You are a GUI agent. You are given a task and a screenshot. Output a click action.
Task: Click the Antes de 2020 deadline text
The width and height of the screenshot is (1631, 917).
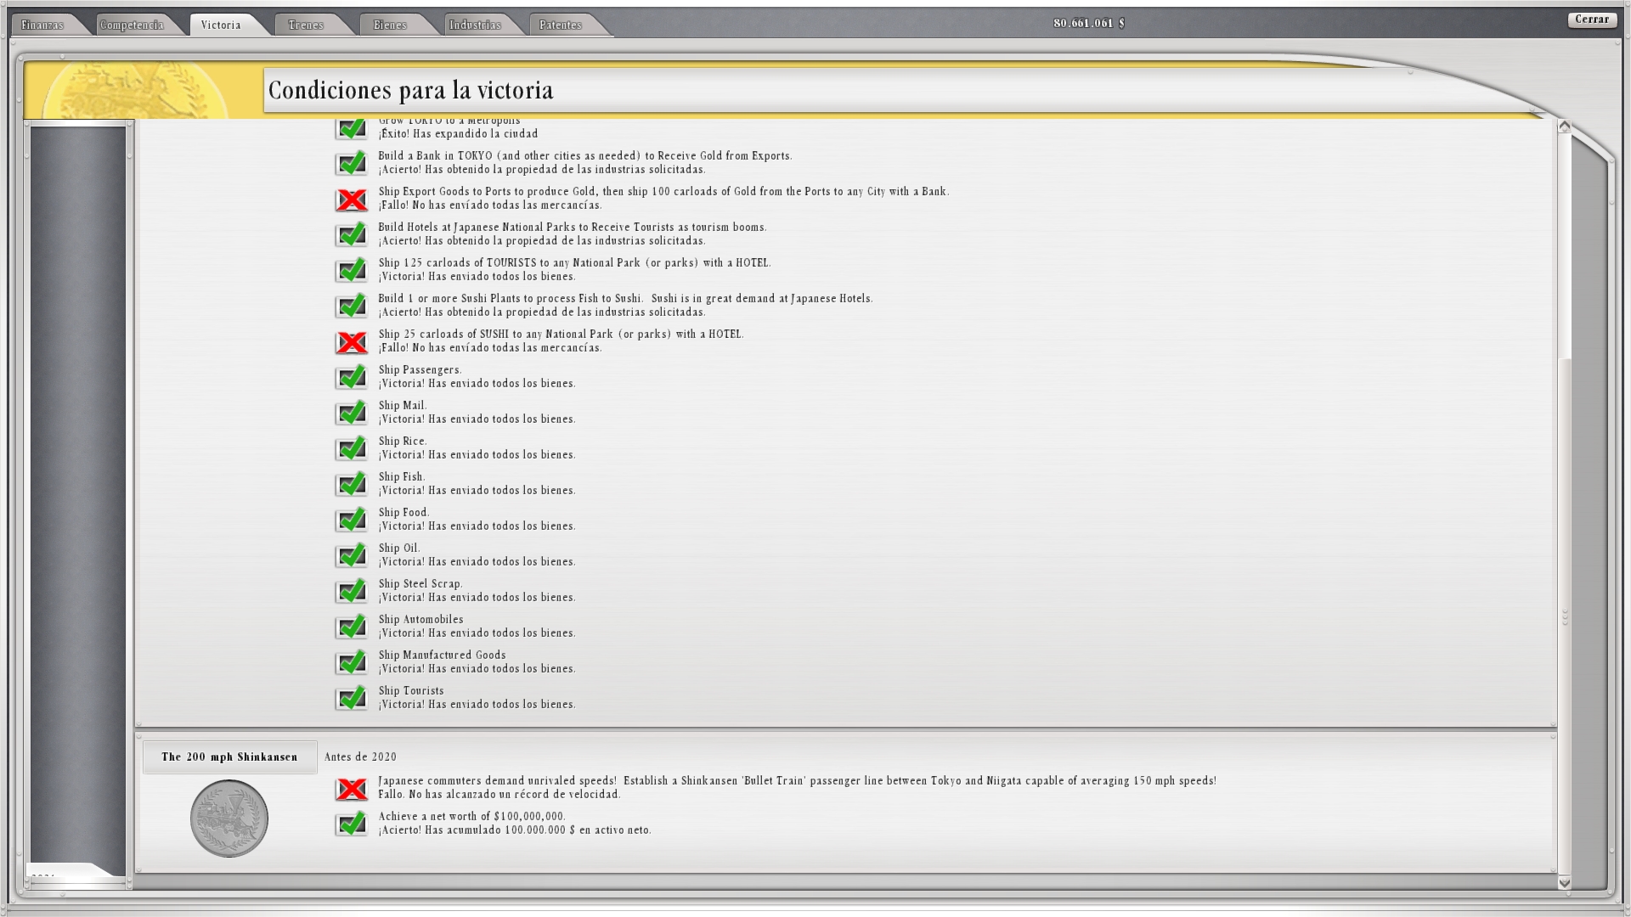tap(360, 757)
